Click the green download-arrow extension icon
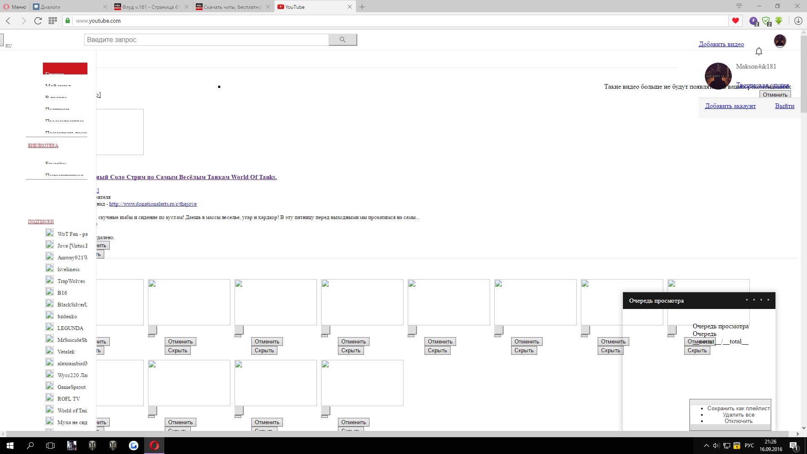807x454 pixels. tap(779, 21)
